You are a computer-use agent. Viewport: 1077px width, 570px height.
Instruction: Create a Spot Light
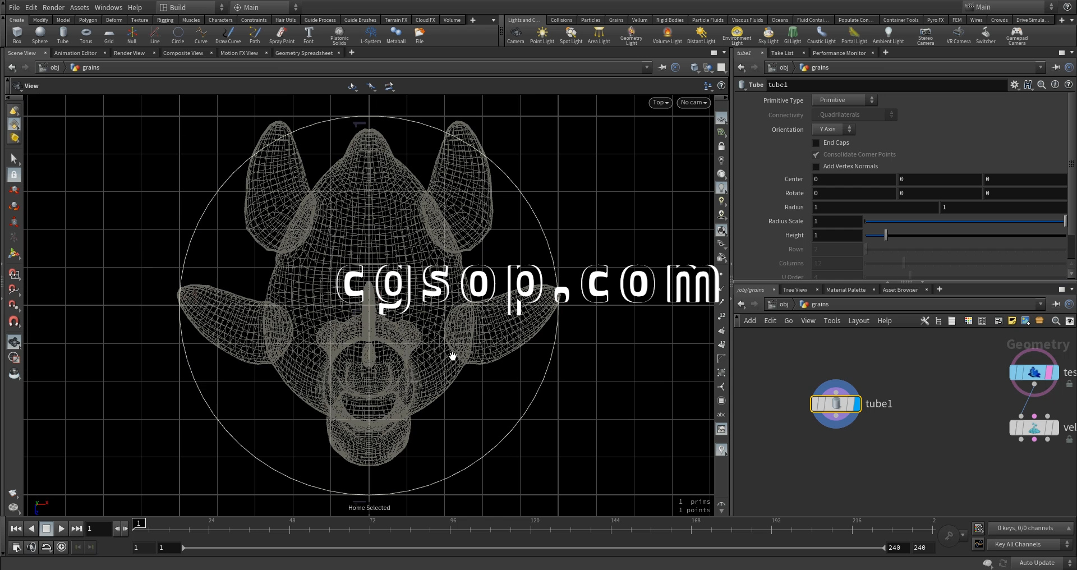click(x=571, y=35)
